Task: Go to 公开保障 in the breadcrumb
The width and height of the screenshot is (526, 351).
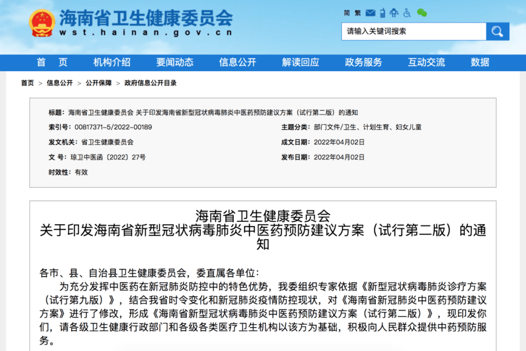Action: click(x=98, y=83)
